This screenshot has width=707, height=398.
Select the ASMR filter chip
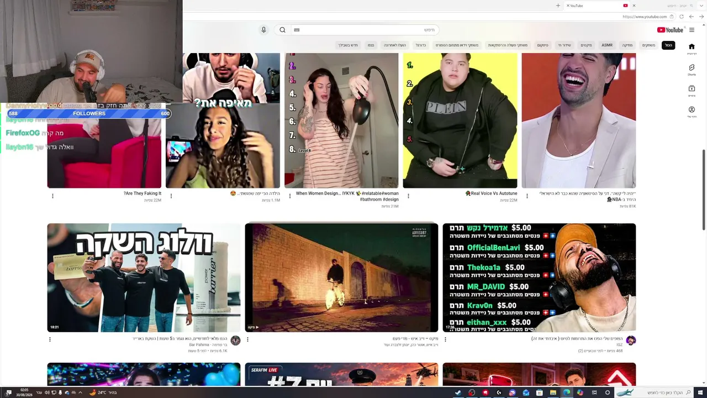click(x=607, y=45)
